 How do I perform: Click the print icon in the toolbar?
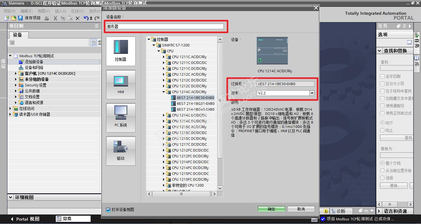click(47, 18)
